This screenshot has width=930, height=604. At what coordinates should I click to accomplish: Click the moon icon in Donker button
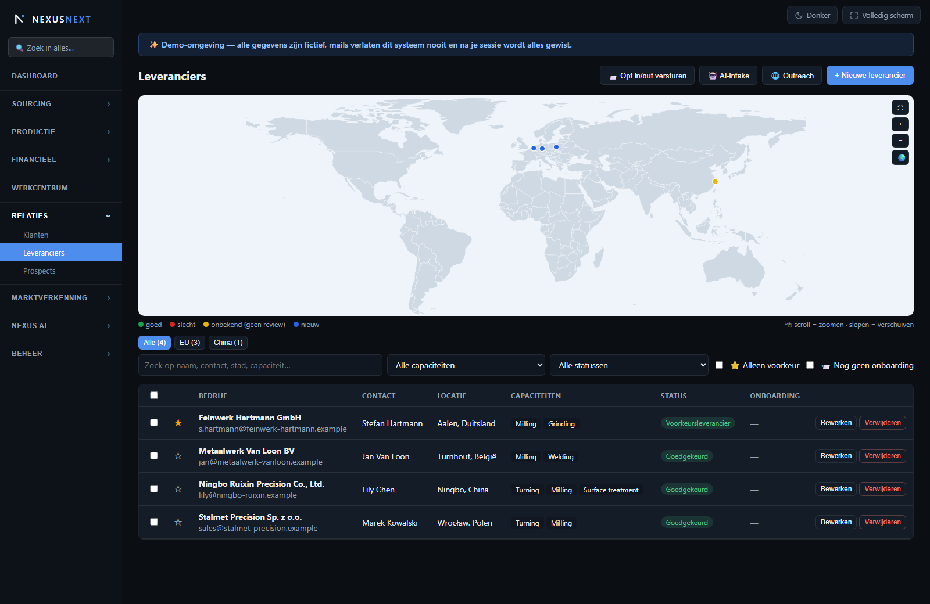click(x=799, y=16)
